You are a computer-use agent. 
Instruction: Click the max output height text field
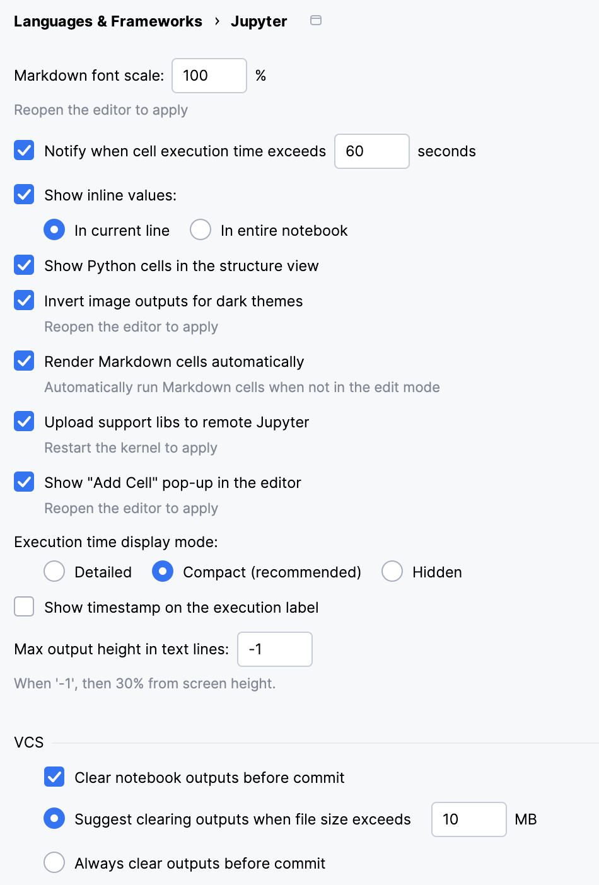(x=274, y=649)
